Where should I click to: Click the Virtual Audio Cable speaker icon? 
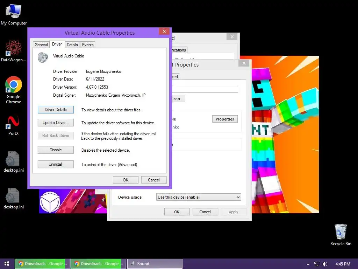point(43,57)
